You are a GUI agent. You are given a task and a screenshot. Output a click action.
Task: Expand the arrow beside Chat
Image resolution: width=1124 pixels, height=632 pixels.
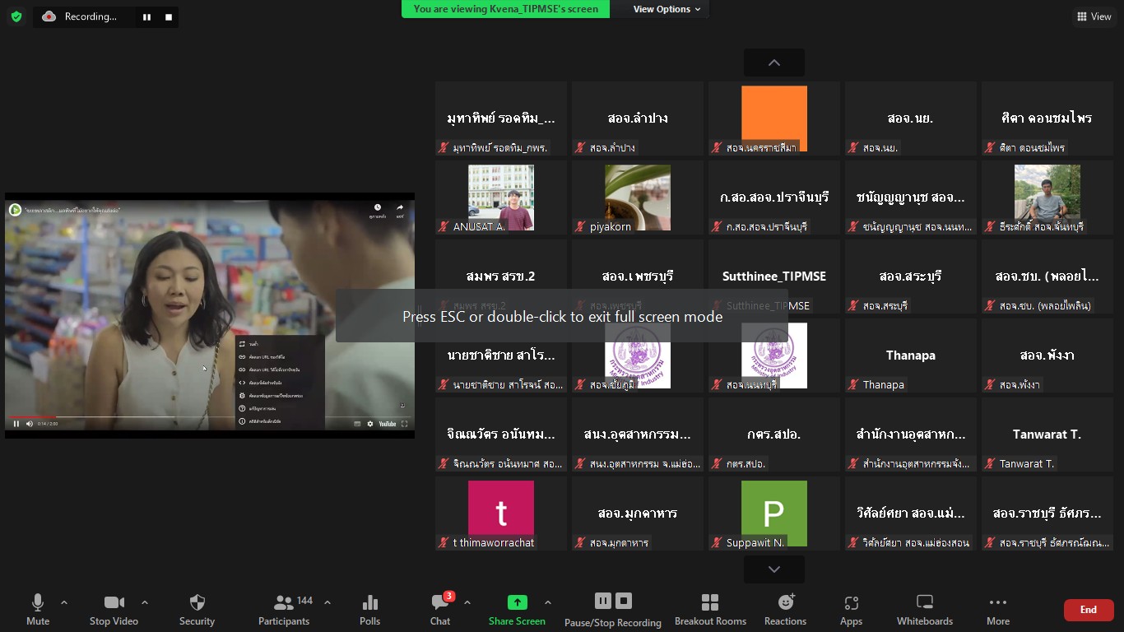tap(467, 602)
